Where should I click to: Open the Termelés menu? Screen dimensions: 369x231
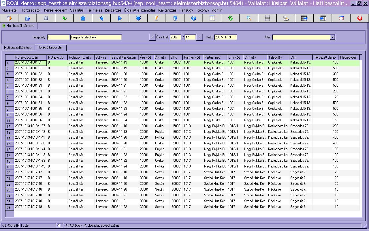tap(95, 10)
